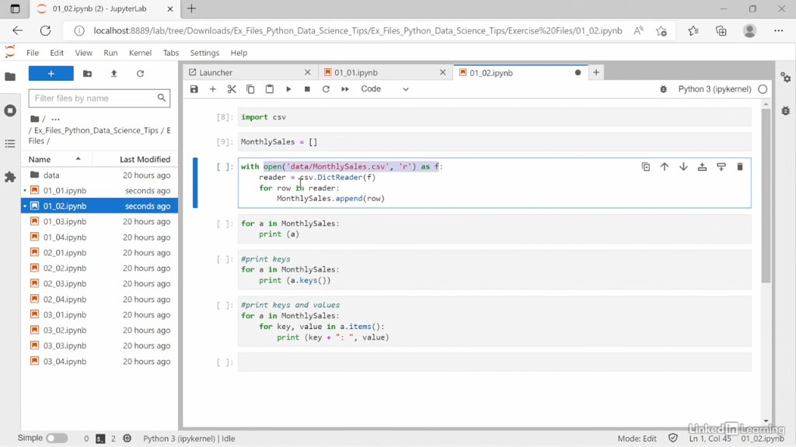Click Ln 1, Col 45 in status bar
The height and width of the screenshot is (447, 796).
710,438
